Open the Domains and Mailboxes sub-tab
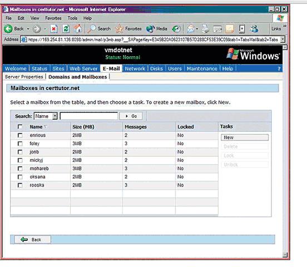Image resolution: width=307 pixels, height=267 pixels. (77, 77)
